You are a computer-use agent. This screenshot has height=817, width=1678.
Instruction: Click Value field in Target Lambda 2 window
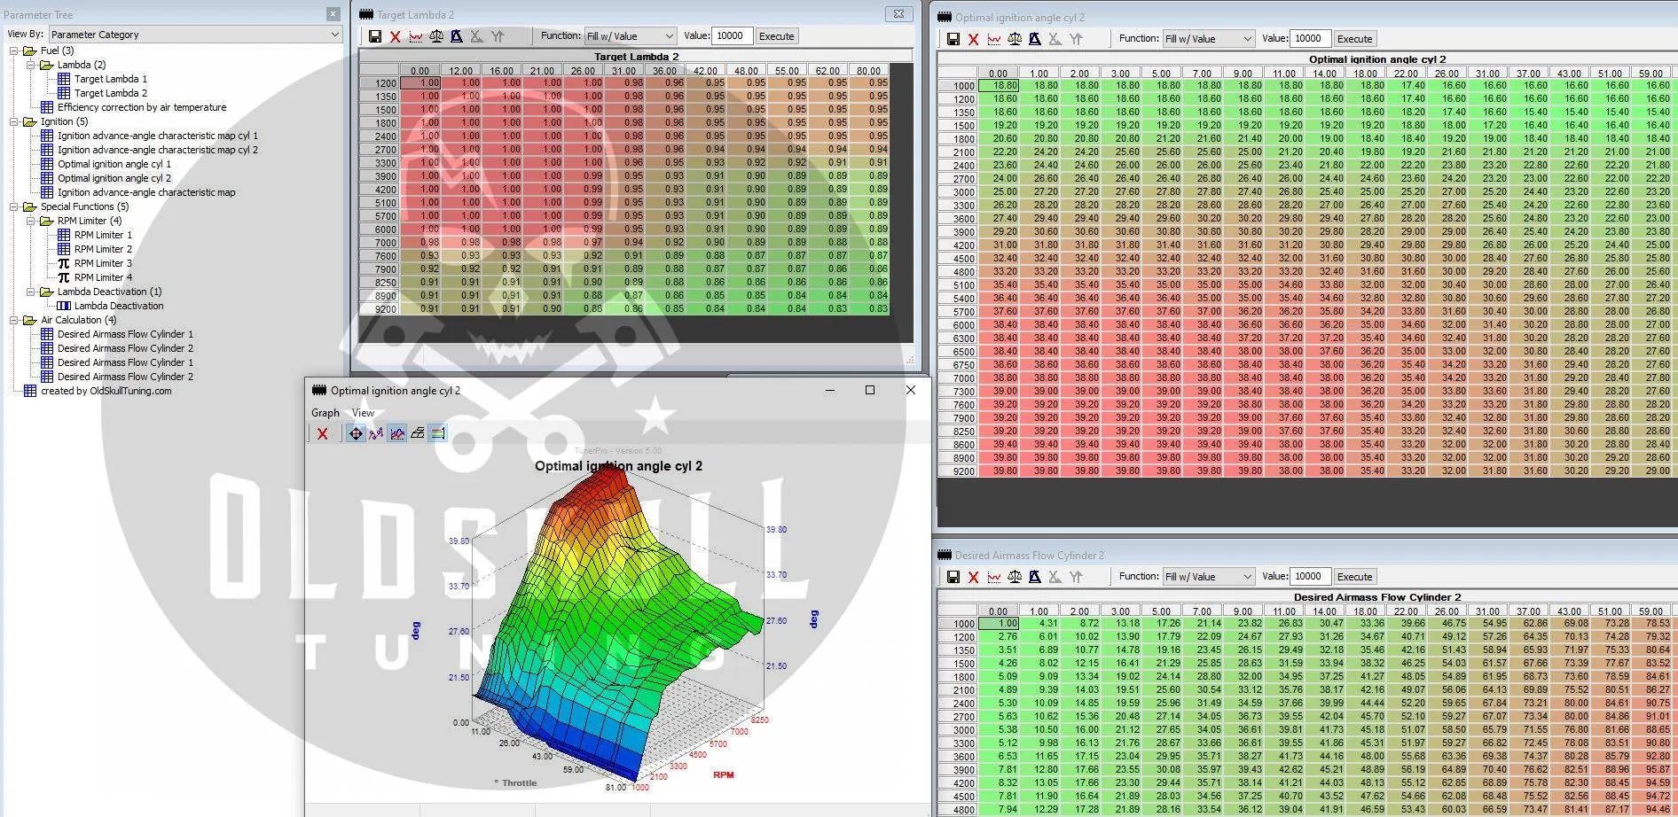click(x=733, y=36)
